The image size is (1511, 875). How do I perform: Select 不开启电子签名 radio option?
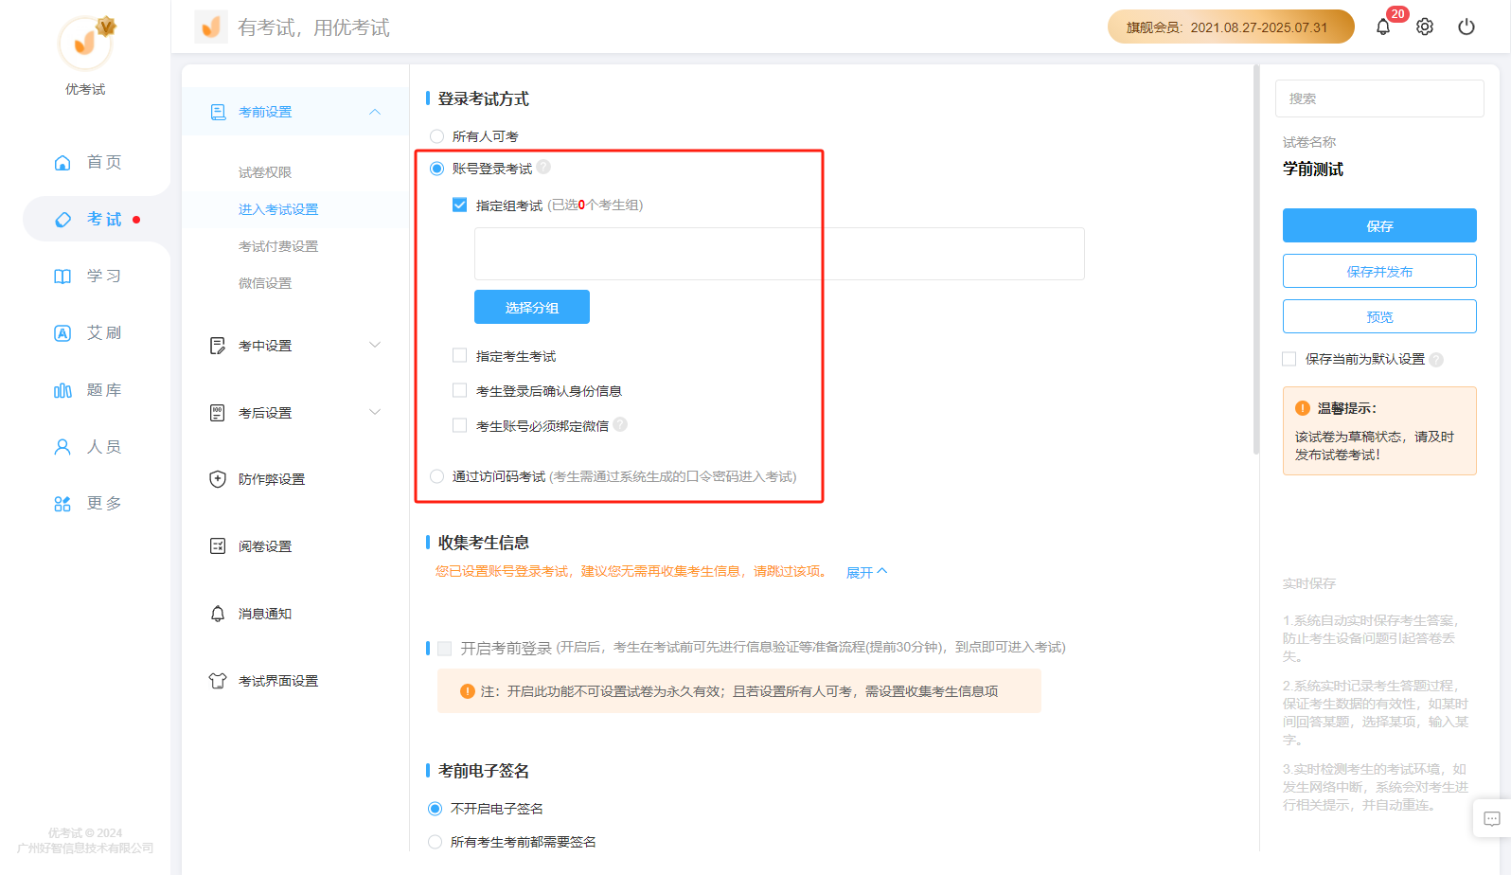tap(436, 809)
